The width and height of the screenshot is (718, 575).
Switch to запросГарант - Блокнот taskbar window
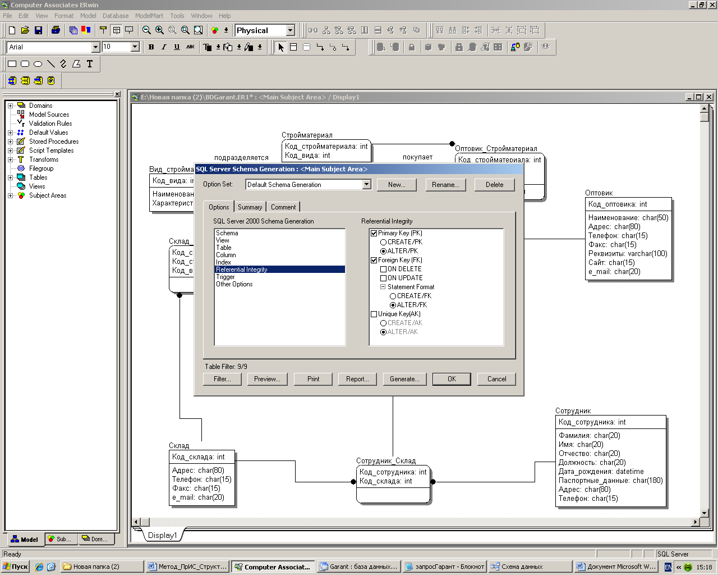[444, 567]
